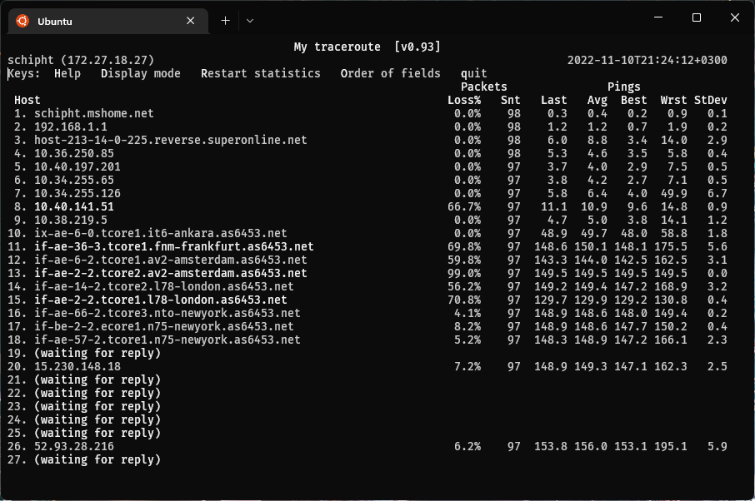Expand the new tab profile dropdown chevron
This screenshot has width=755, height=501.
click(x=250, y=21)
